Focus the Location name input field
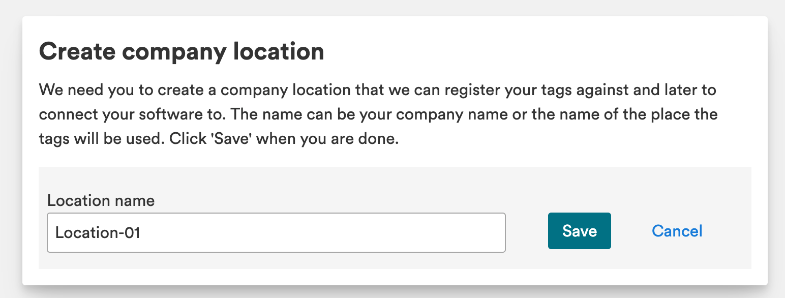 click(x=276, y=232)
